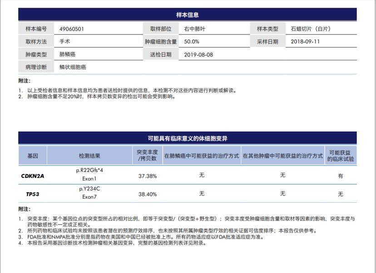Click pathology diagnosis value 鳞状细胞癌

coord(73,67)
